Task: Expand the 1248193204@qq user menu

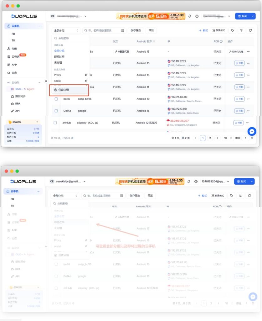Action: pyautogui.click(x=215, y=182)
